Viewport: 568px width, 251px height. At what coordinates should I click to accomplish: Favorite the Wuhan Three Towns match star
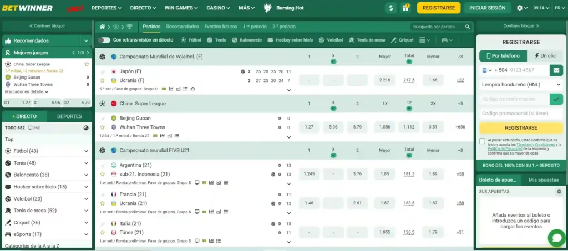[x=103, y=127]
